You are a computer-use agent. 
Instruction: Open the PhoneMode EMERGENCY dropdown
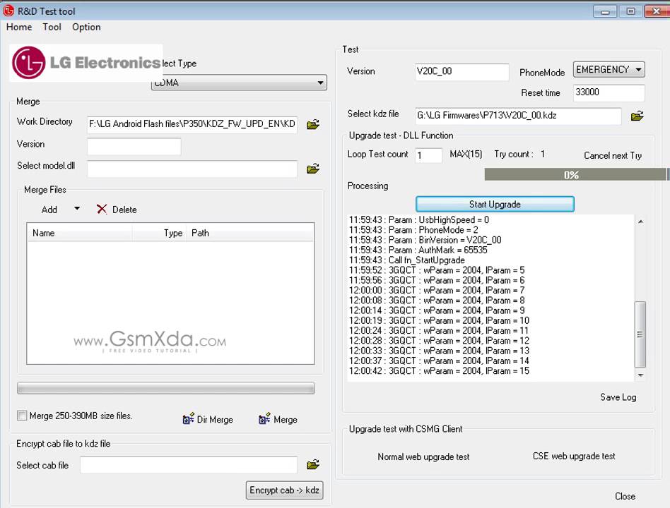point(609,70)
